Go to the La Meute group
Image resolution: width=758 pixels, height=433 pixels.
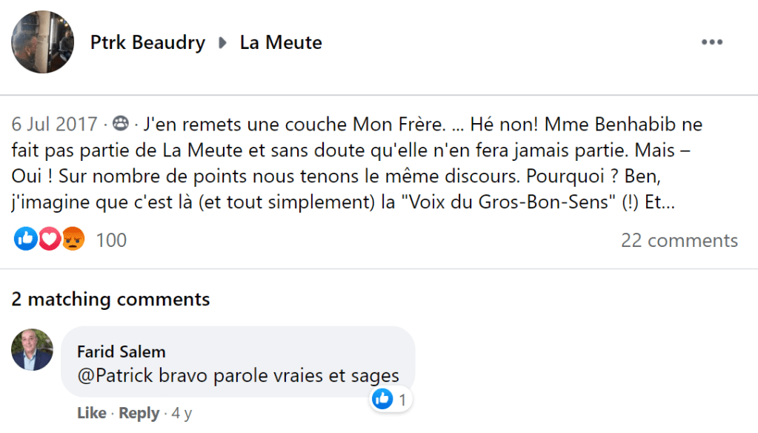[281, 43]
